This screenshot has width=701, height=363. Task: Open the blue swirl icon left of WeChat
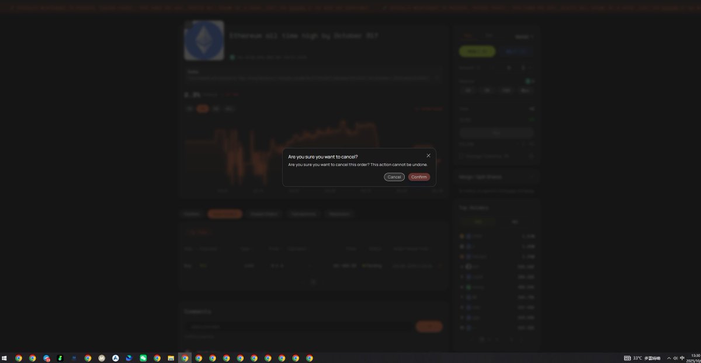tap(129, 358)
